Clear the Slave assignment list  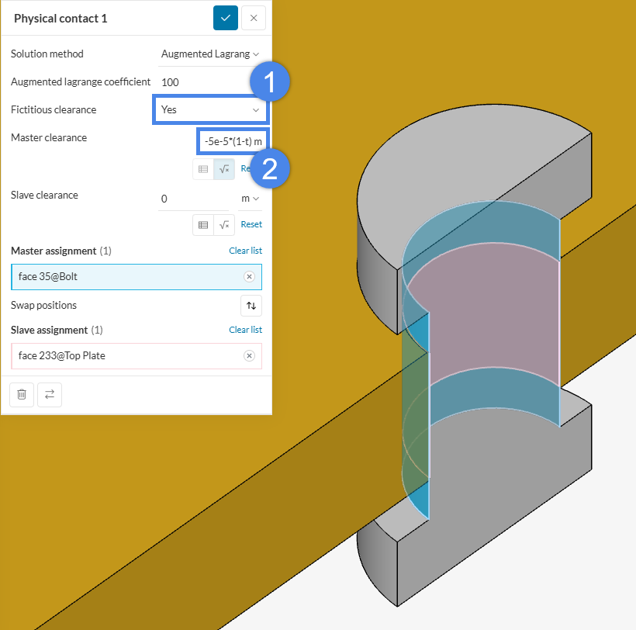[x=245, y=330]
